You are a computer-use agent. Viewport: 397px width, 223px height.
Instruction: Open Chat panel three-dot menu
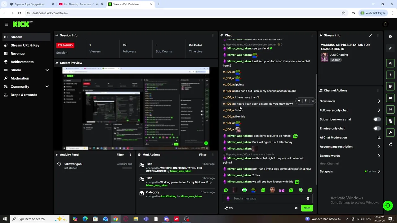(312, 35)
